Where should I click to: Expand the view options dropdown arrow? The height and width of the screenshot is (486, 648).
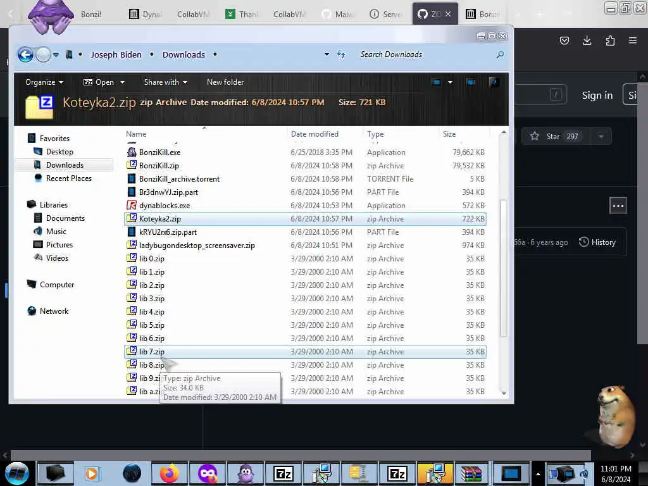tap(450, 82)
